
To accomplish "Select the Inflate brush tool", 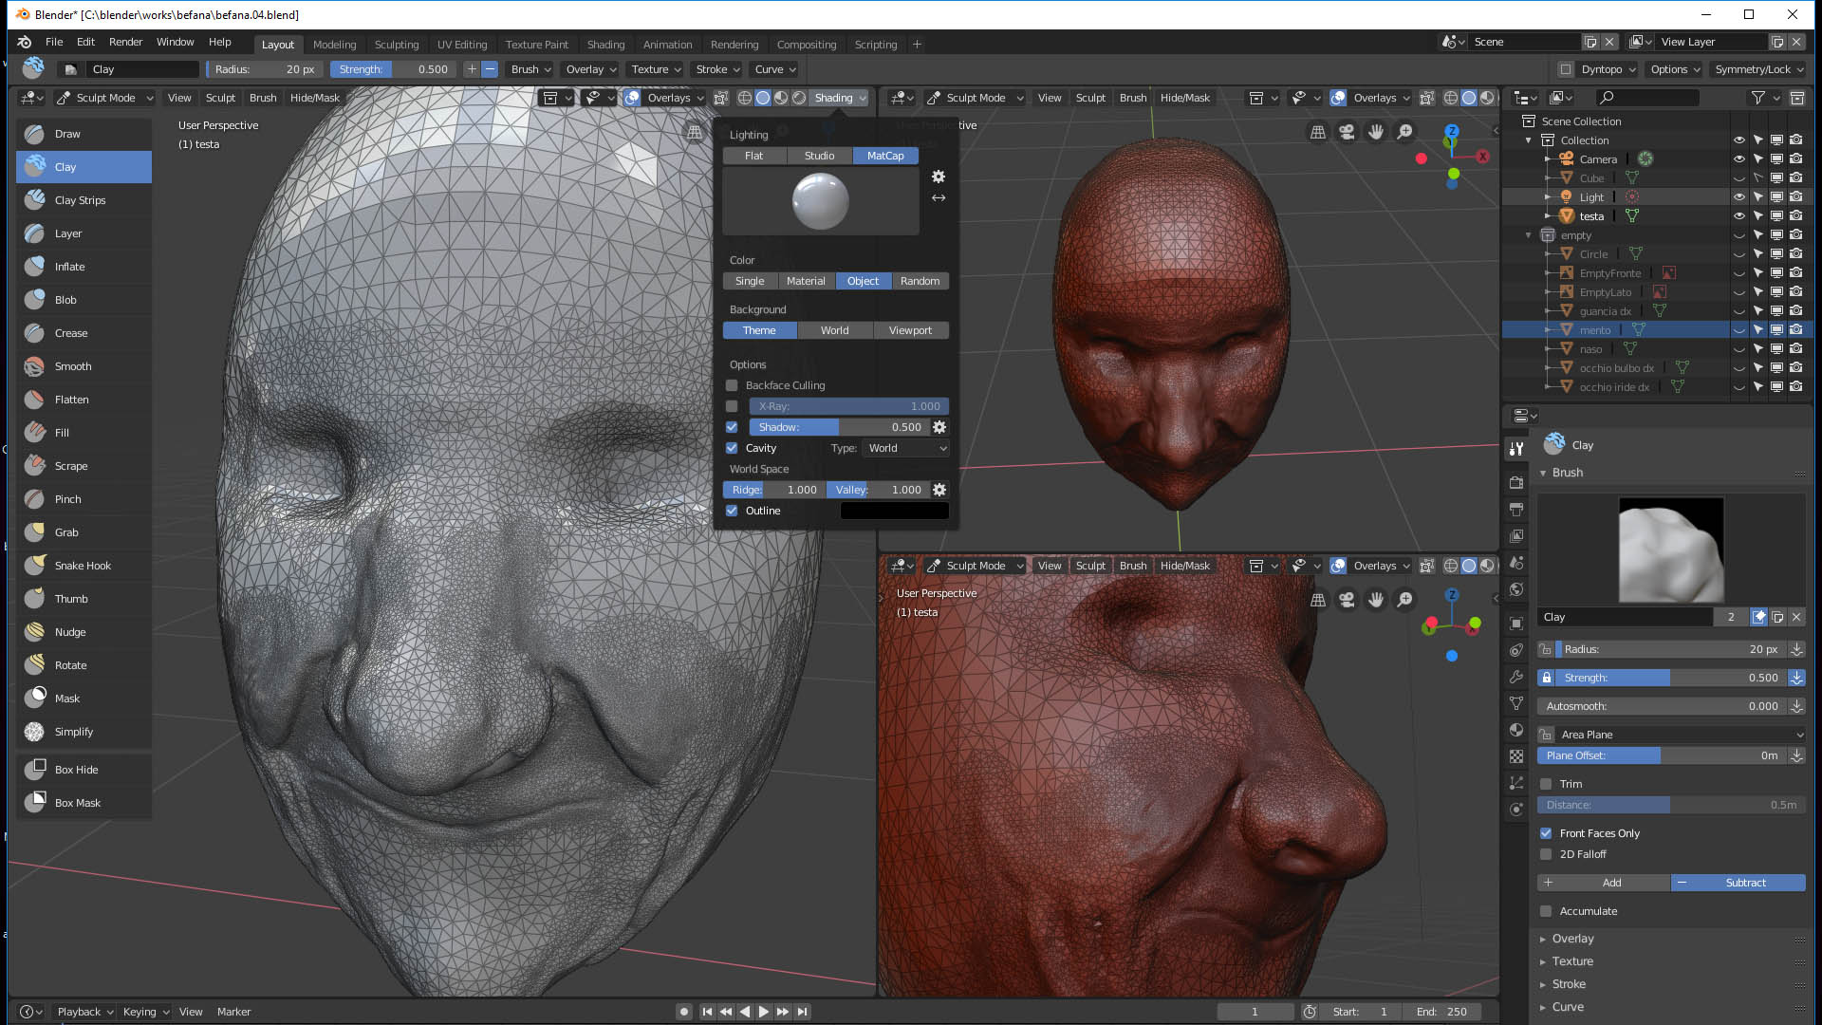I will (x=84, y=267).
